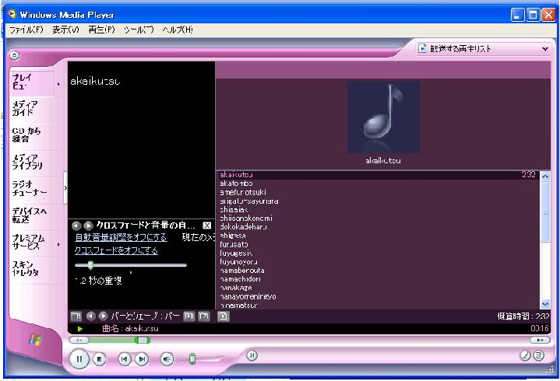This screenshot has width=560, height=381.
Task: Open the メディアガイド tab
Action: pos(35,108)
